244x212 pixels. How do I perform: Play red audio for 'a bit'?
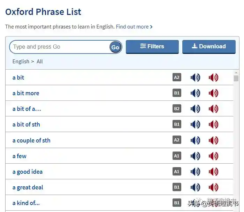213,78
